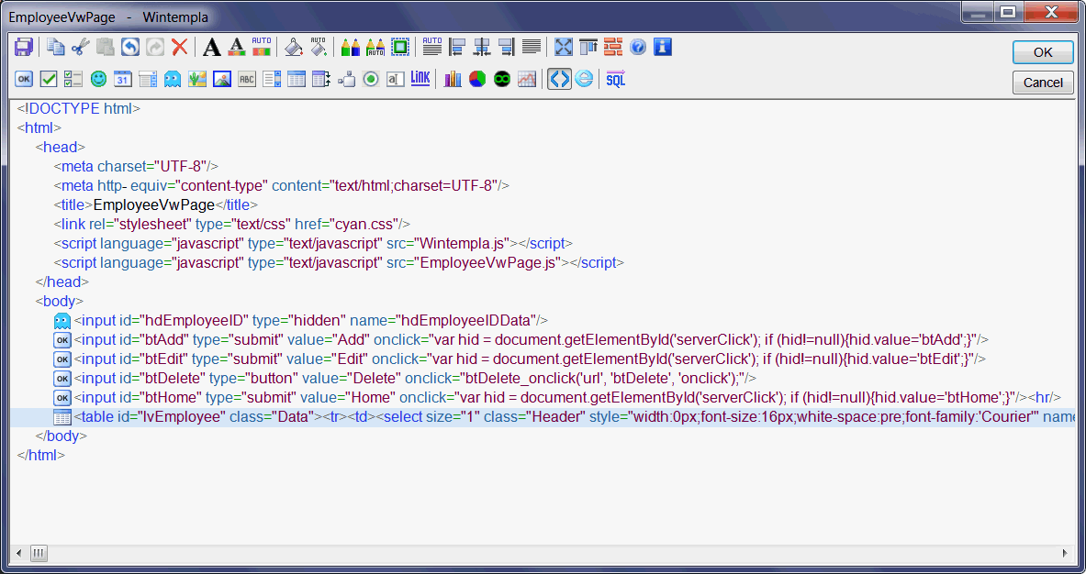
Task: Click the align-top layout icon
Action: click(588, 47)
